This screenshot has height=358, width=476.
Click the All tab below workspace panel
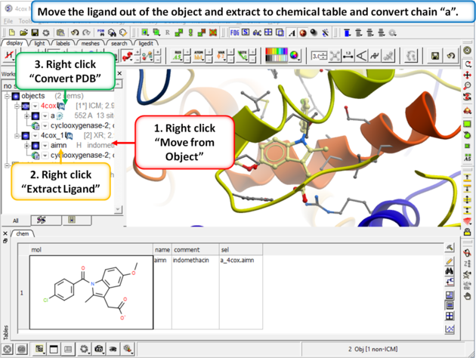click(x=15, y=221)
